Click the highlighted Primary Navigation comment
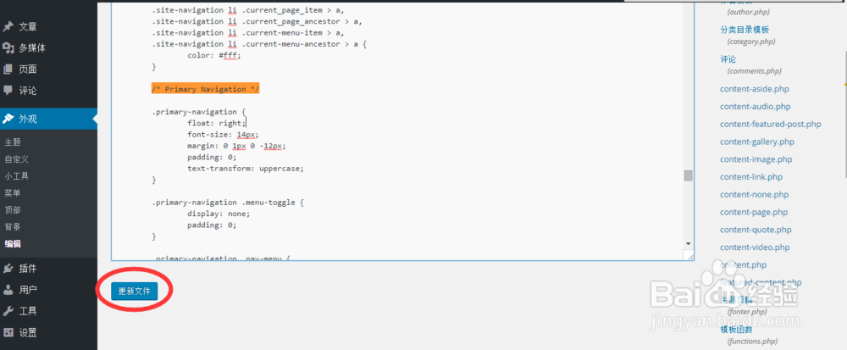This screenshot has width=847, height=350. pyautogui.click(x=205, y=89)
